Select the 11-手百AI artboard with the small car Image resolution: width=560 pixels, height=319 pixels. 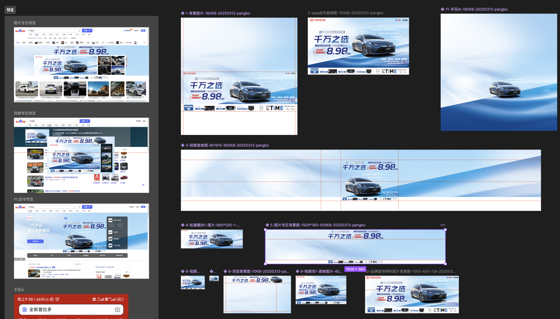[499, 72]
